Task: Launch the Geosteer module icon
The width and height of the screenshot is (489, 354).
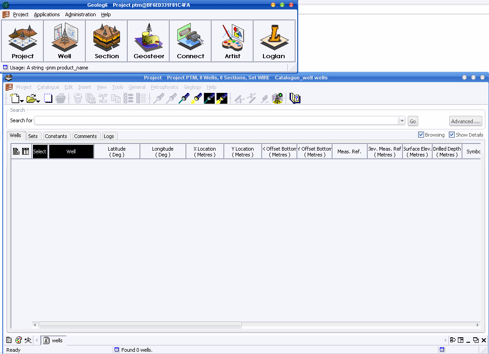Action: pos(149,41)
